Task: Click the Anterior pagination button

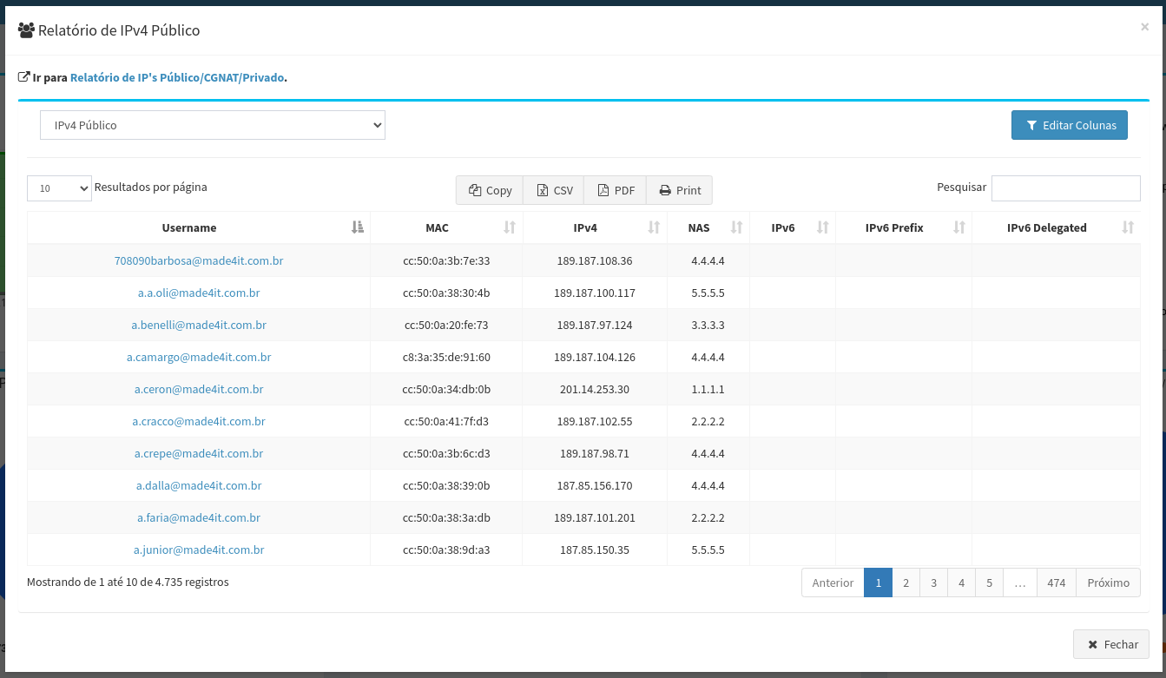Action: click(x=833, y=583)
